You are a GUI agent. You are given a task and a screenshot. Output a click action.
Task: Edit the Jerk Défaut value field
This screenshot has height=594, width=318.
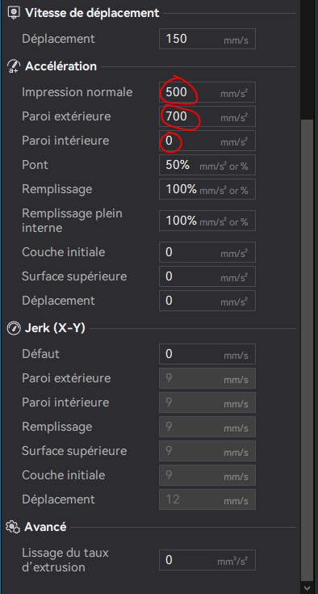207,354
